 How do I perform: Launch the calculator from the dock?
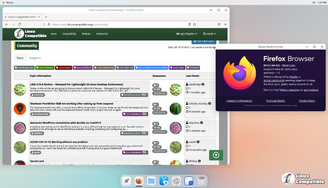[x=189, y=181]
